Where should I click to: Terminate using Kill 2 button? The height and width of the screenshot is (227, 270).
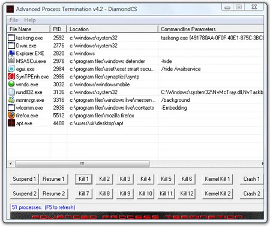point(104,179)
